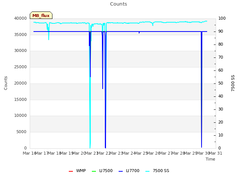Click the right axis label '7500 SS'
238x178 pixels.
pos(233,83)
